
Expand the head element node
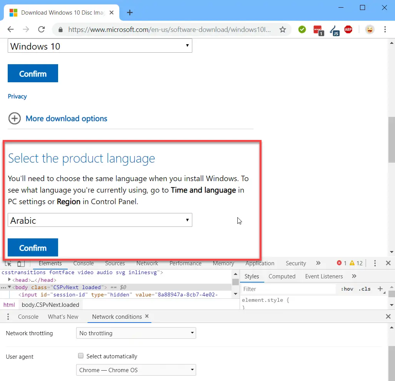[x=9, y=280]
